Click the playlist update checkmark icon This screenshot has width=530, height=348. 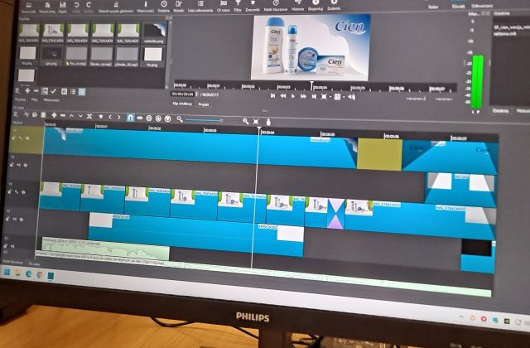point(53,91)
